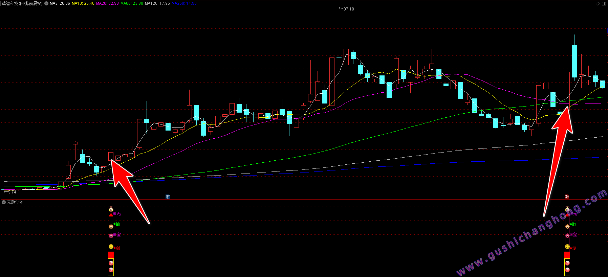Click the right signal's ★敌 label
The height and width of the screenshot is (277, 608).
[x=573, y=224]
